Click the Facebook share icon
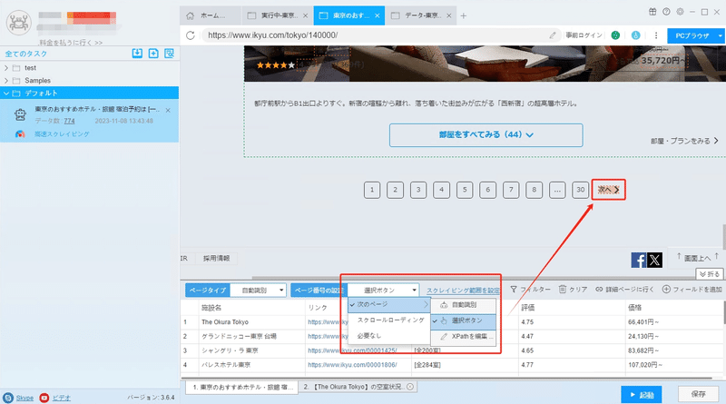 click(x=639, y=260)
